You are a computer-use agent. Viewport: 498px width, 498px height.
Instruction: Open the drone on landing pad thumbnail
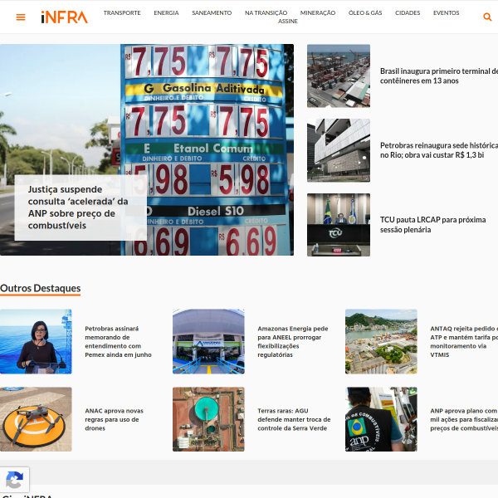36,419
